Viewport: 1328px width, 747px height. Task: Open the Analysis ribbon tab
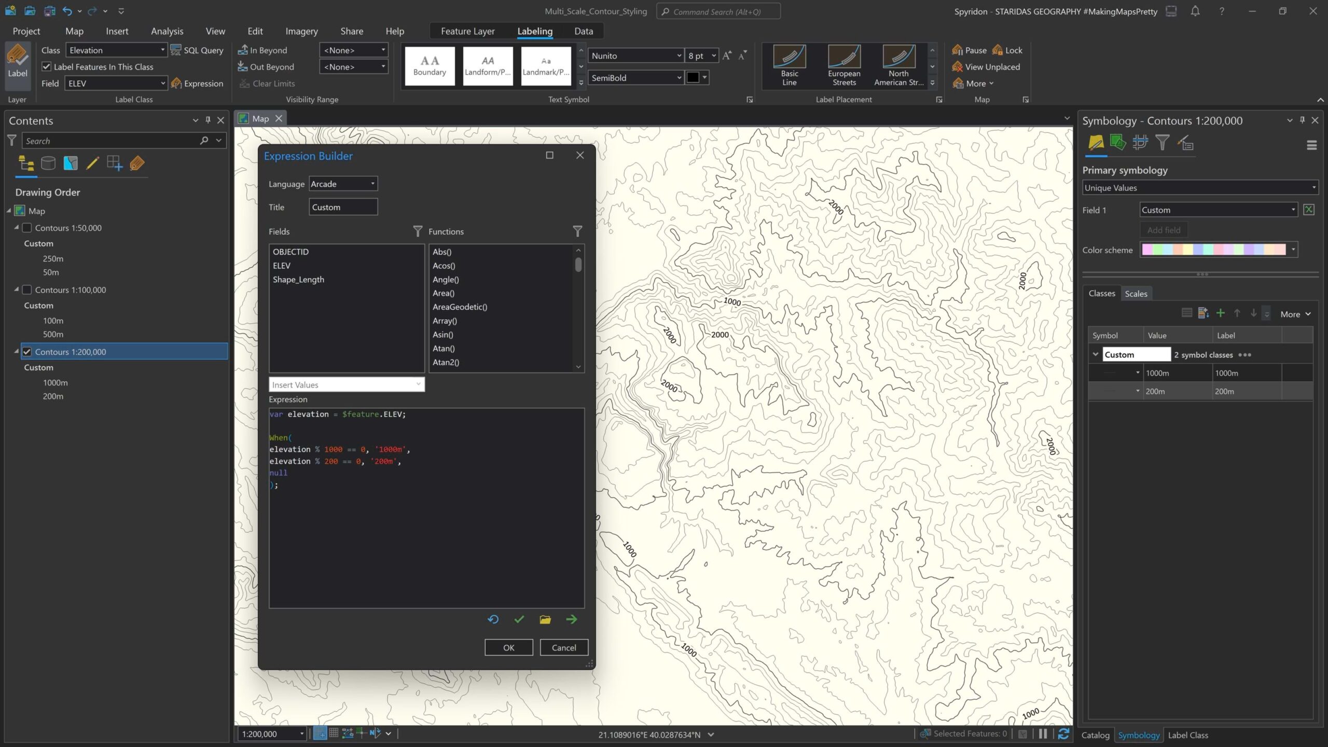[167, 31]
